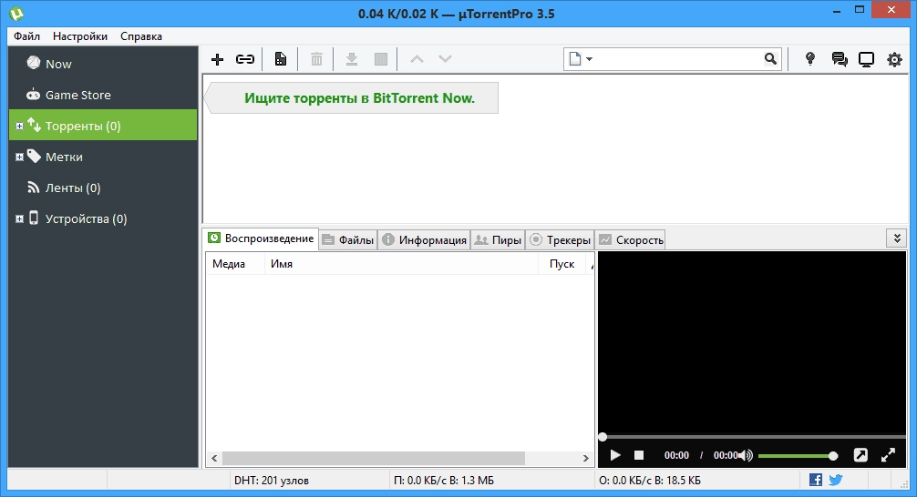Click the horizontal scrollbar thumb
917x497 pixels.
point(373,459)
